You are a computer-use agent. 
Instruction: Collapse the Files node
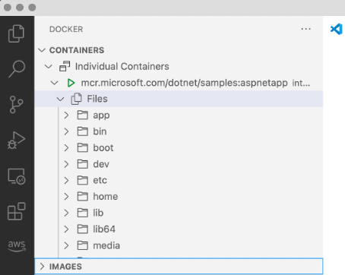(60, 99)
